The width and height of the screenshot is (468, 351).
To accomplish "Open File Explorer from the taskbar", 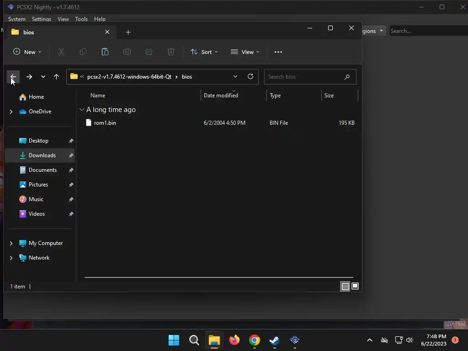I will 214,340.
